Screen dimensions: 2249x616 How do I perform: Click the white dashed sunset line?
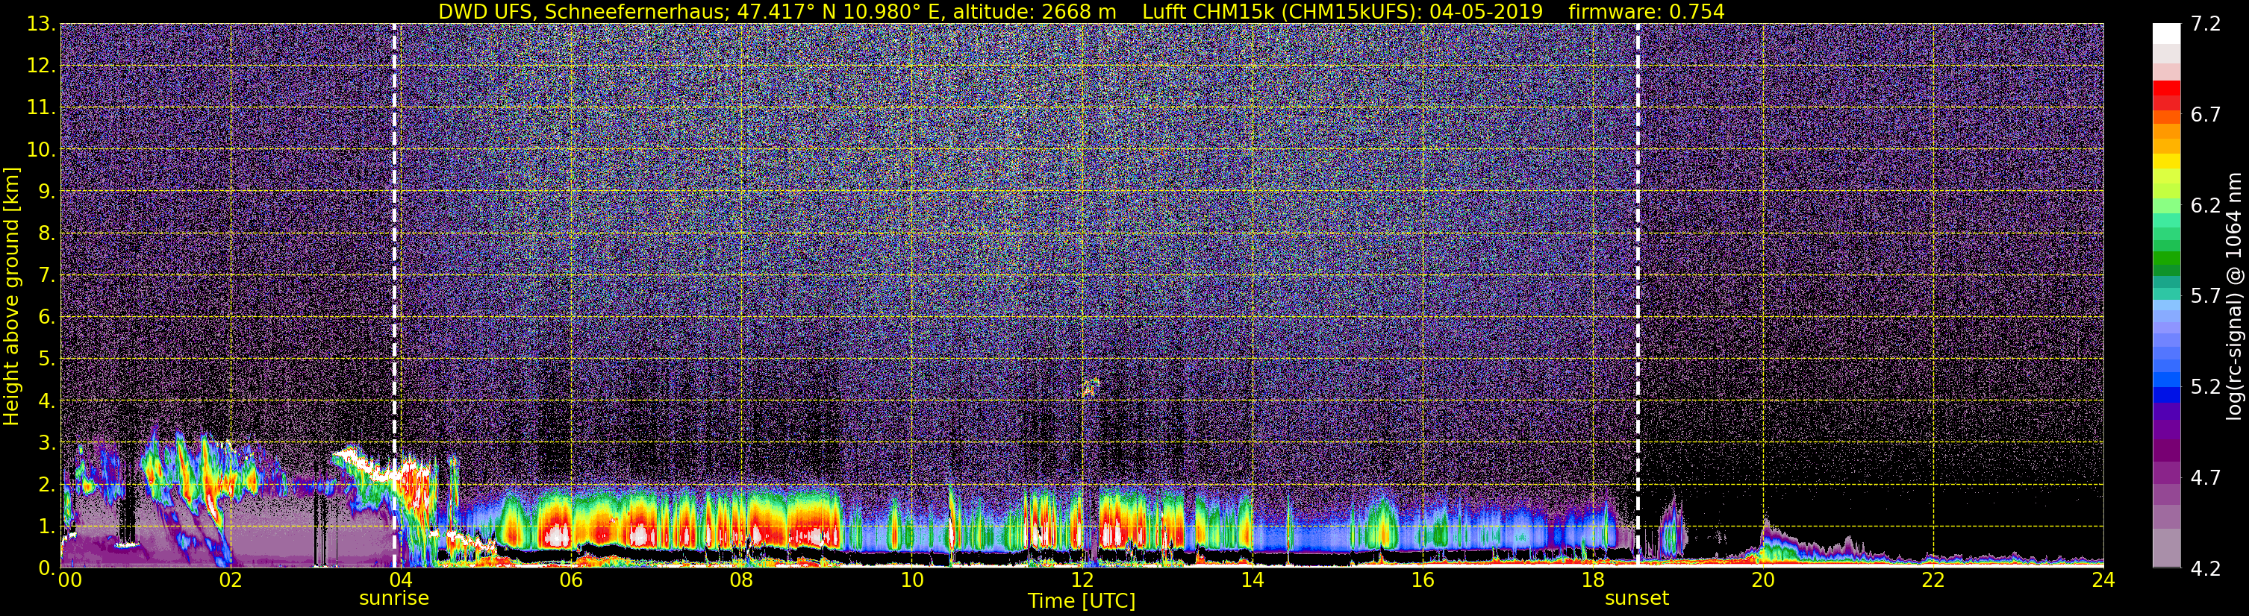tap(1637, 295)
